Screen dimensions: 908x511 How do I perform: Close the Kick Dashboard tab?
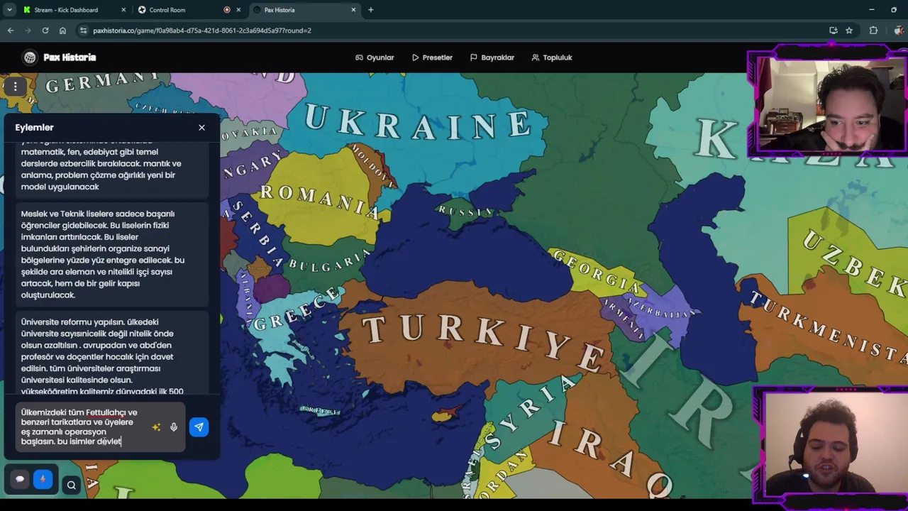point(123,10)
